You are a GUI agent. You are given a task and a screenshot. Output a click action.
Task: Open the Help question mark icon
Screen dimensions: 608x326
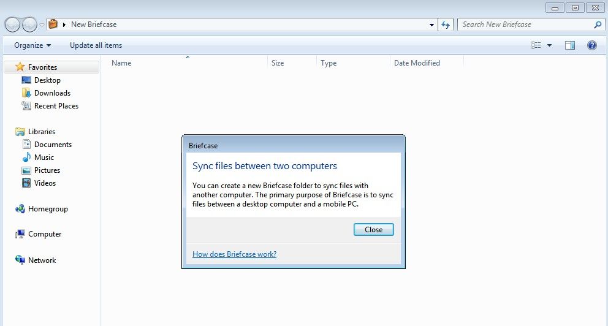point(591,45)
